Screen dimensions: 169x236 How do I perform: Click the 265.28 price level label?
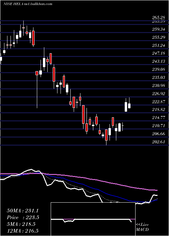point(159,18)
